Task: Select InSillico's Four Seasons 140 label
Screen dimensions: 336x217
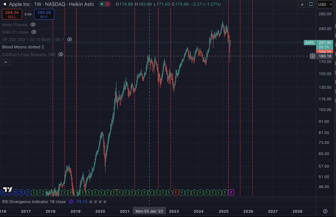Action: pyautogui.click(x=29, y=54)
